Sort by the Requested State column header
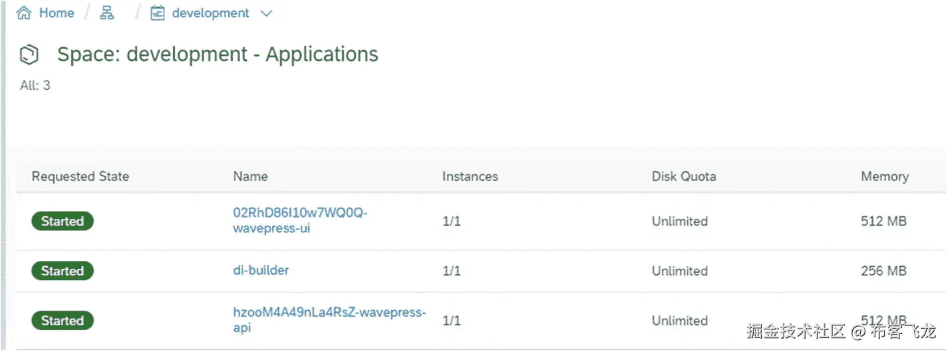This screenshot has width=948, height=352. coord(80,176)
